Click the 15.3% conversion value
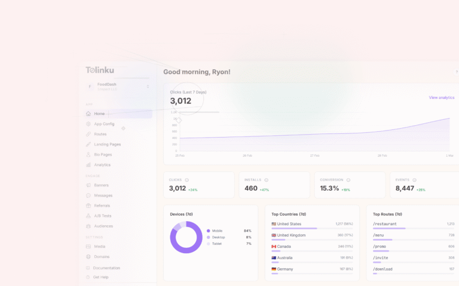This screenshot has height=286, width=459. click(x=329, y=188)
